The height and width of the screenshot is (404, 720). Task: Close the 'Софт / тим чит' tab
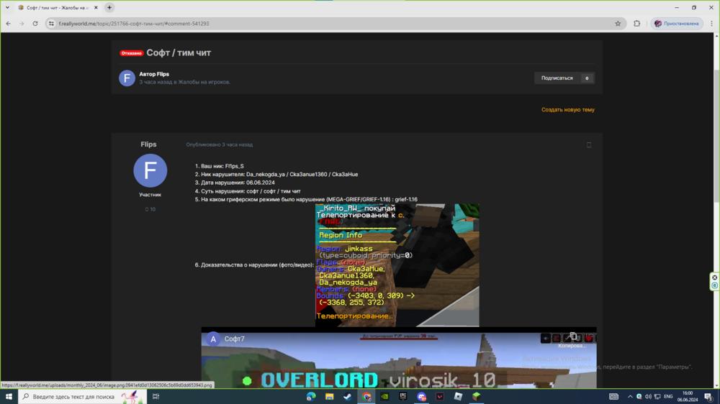pos(96,7)
